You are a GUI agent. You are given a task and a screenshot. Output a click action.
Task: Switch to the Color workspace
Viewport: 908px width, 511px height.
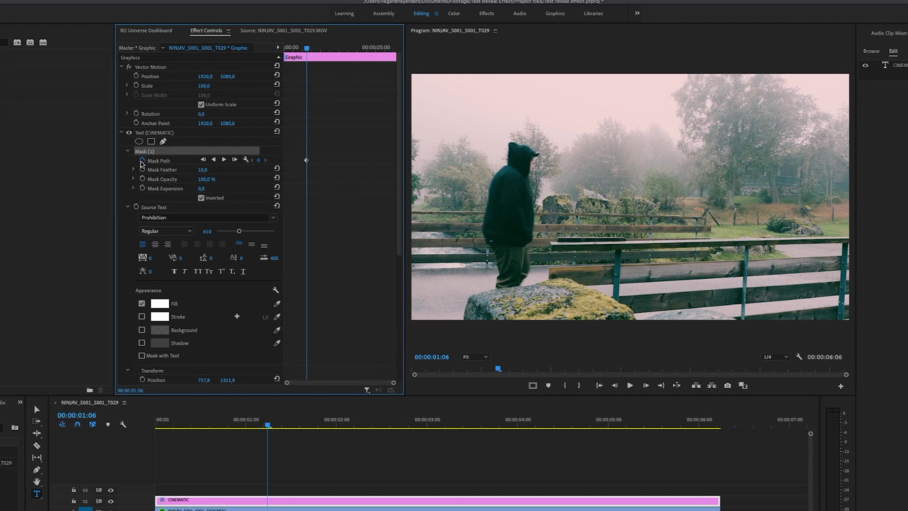454,13
